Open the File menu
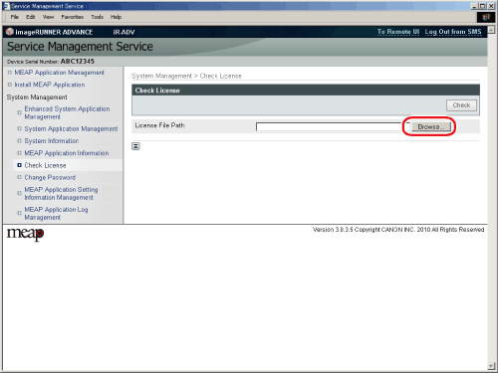This screenshot has width=498, height=373. click(x=15, y=17)
